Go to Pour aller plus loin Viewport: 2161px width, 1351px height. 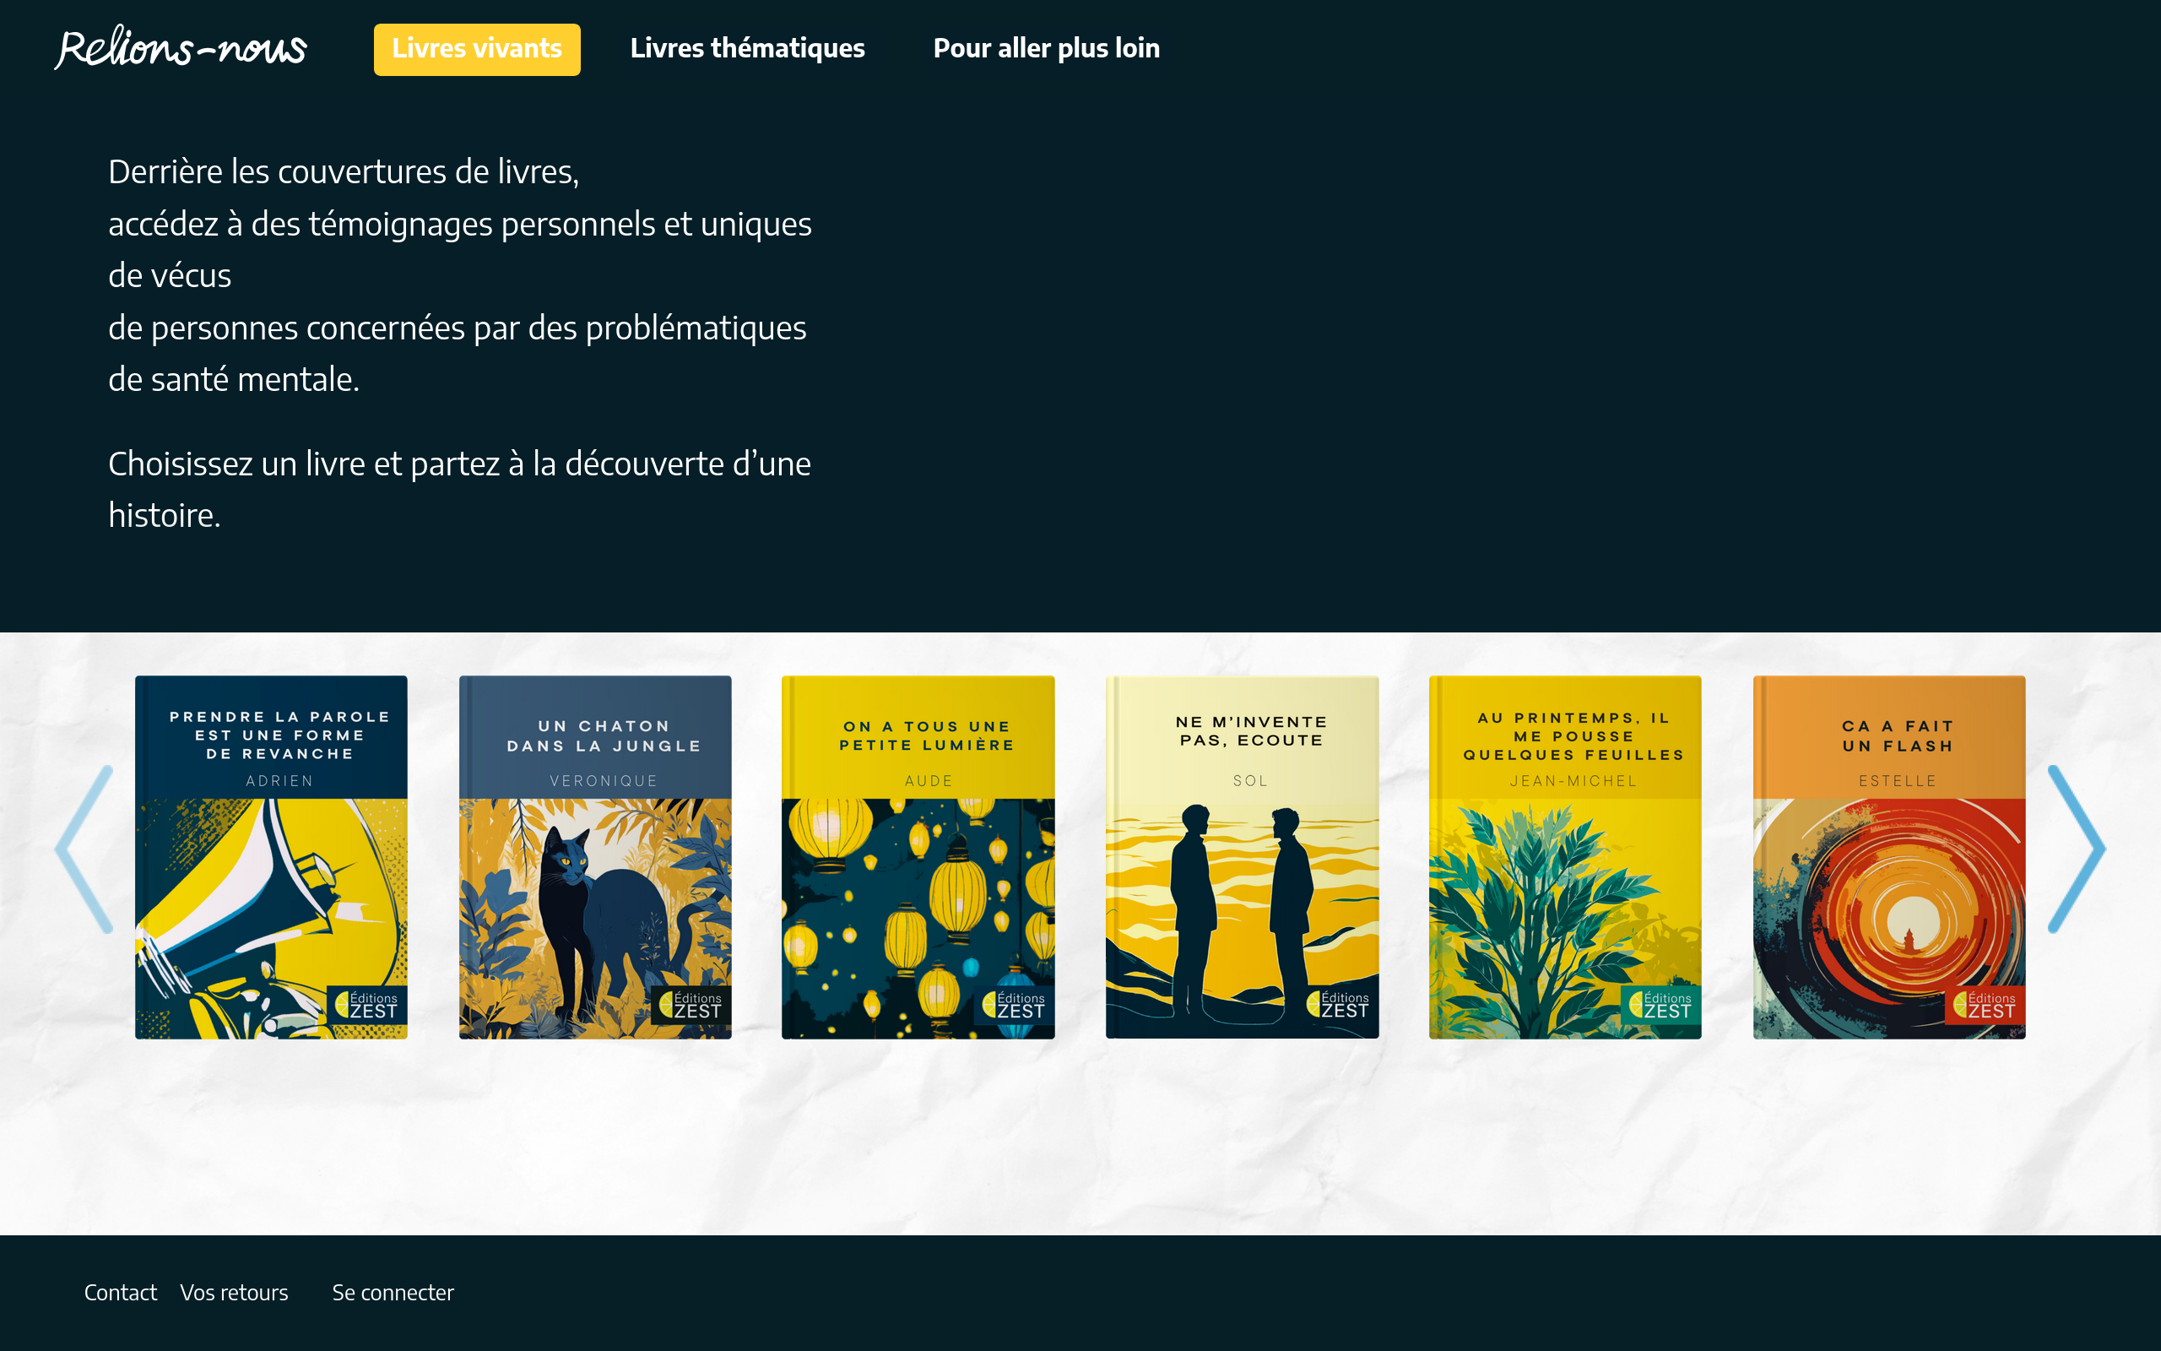pyautogui.click(x=1047, y=48)
